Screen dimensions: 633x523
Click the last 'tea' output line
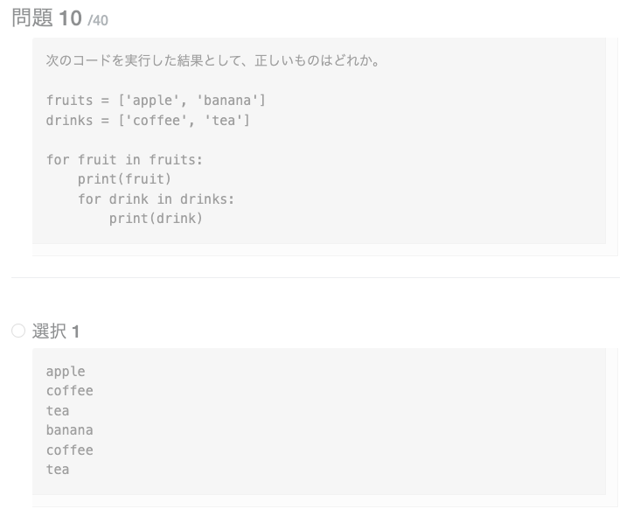[x=58, y=470]
